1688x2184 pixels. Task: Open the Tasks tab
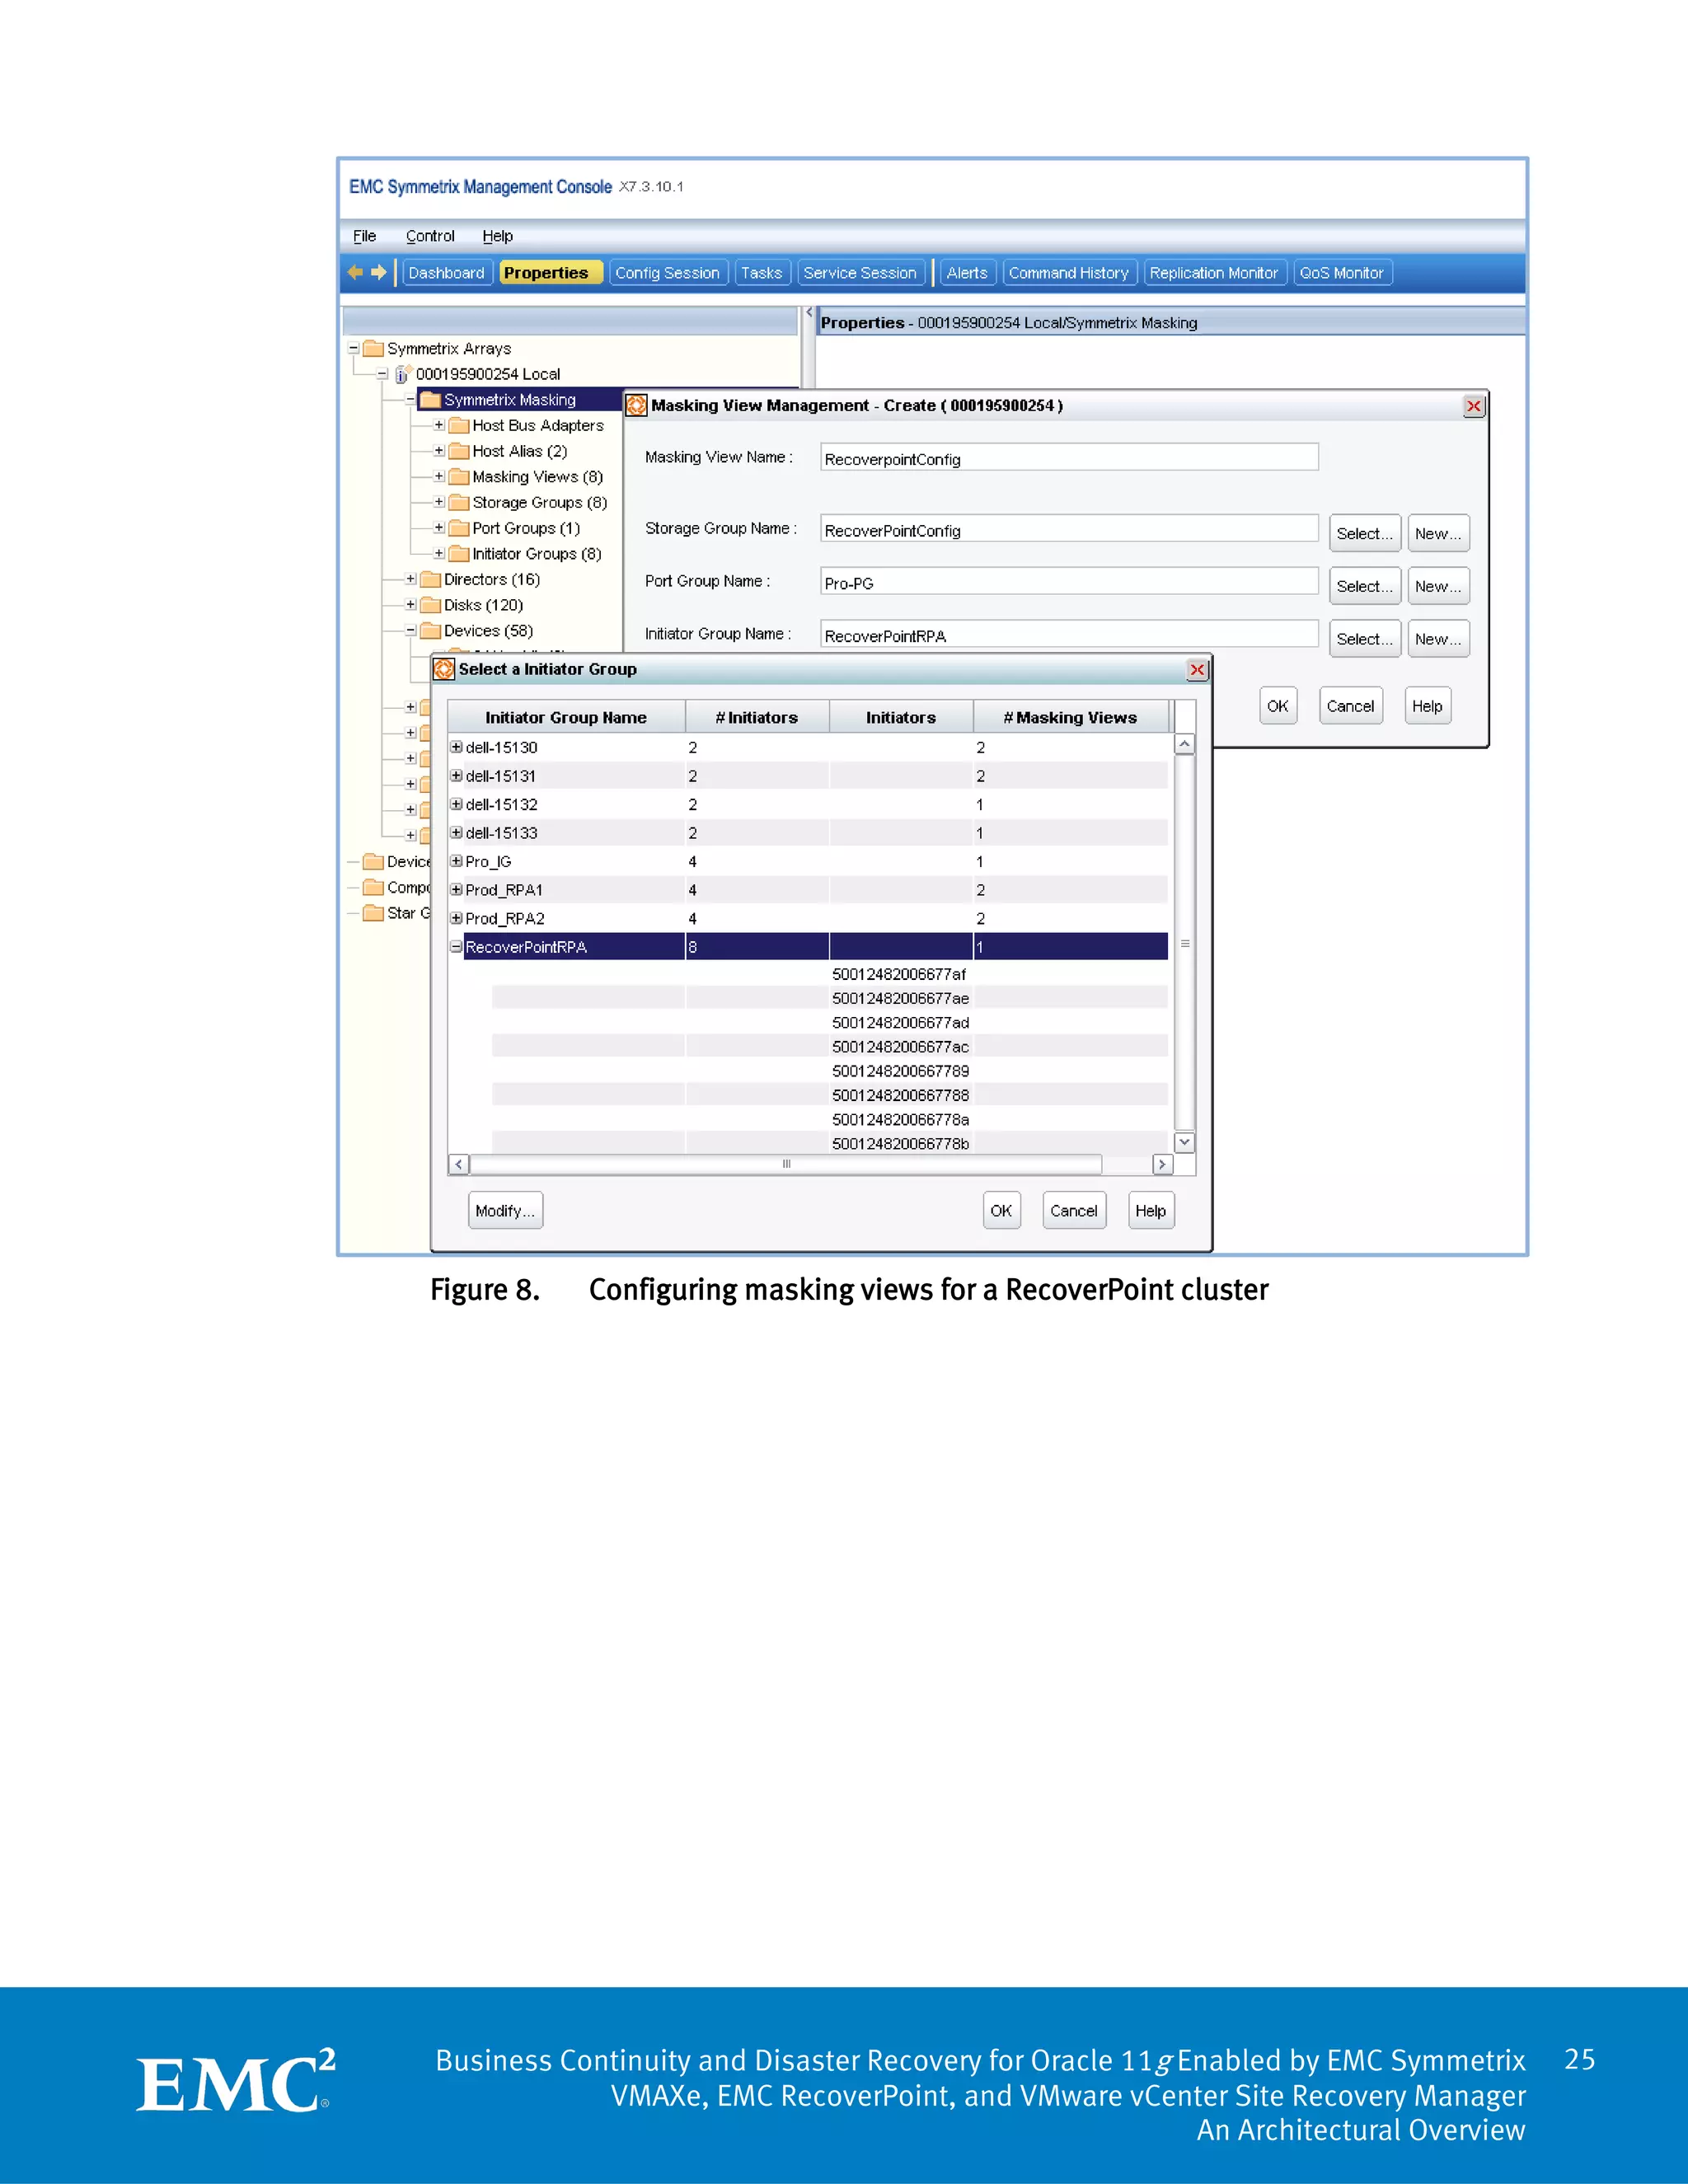[x=762, y=273]
